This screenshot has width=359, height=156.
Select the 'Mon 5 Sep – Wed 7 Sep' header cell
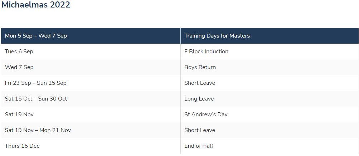pyautogui.click(x=36, y=36)
